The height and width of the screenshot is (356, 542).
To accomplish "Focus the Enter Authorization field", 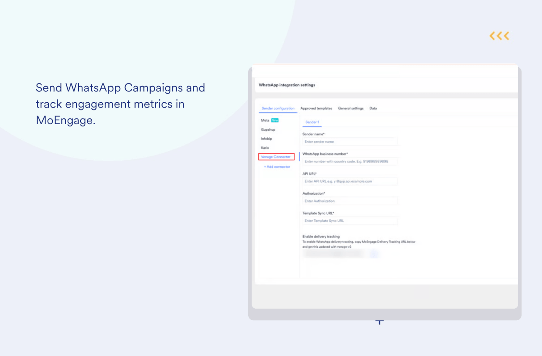I will tap(350, 201).
